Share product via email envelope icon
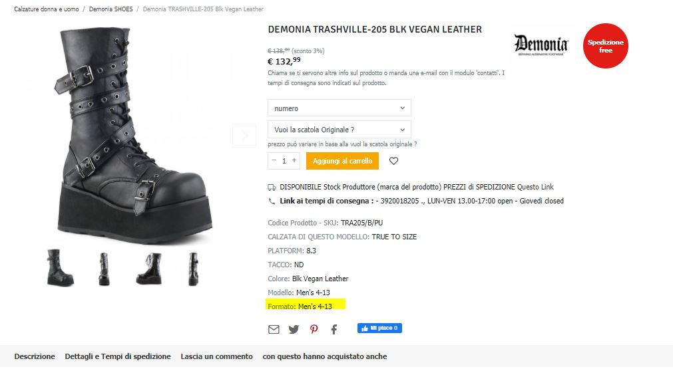The width and height of the screenshot is (673, 369). pyautogui.click(x=274, y=329)
